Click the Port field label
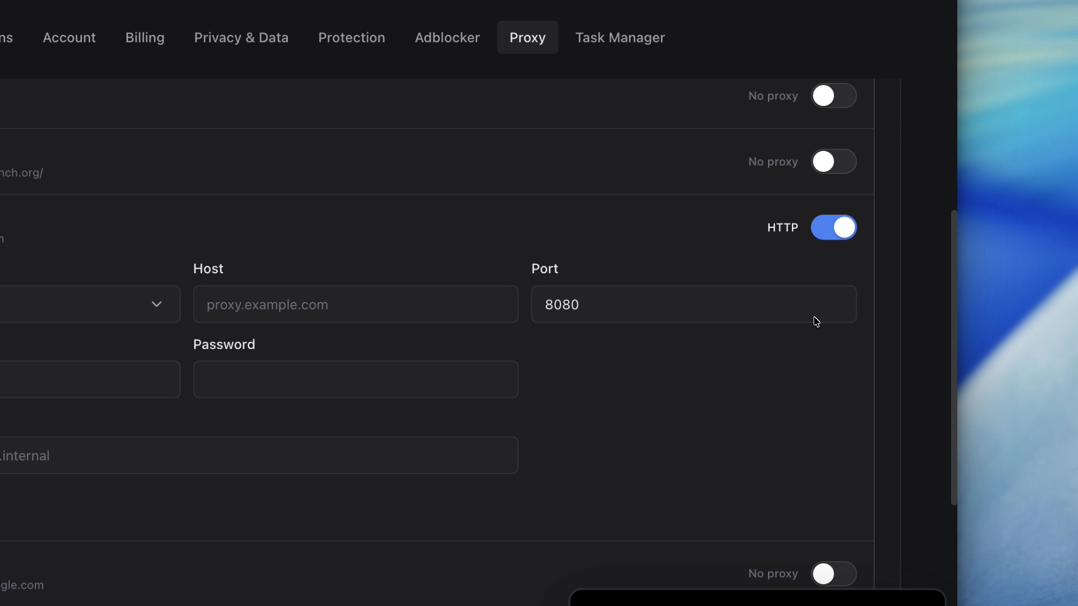 545,269
